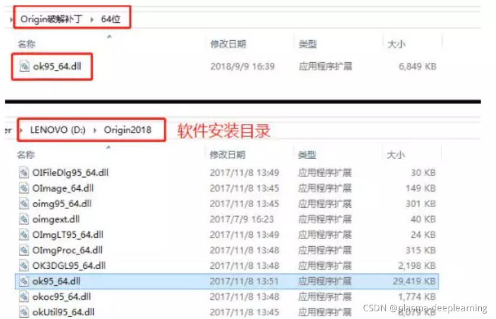496x319 pixels.
Task: Click the OImgLT95_64.dll file icon
Action: coord(24,234)
